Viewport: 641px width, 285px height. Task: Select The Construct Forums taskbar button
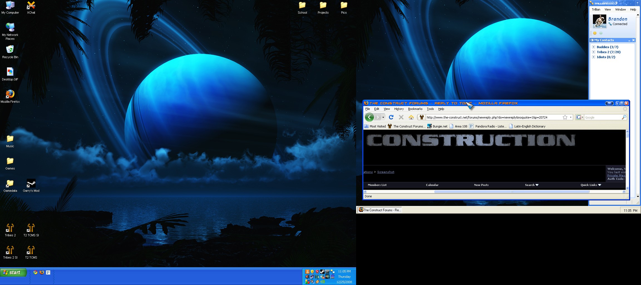tap(380, 210)
